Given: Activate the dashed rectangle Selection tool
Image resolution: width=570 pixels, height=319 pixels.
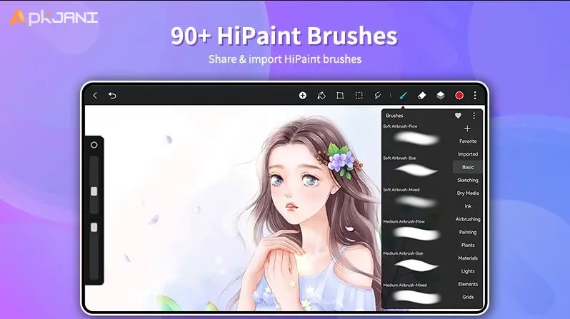Looking at the screenshot, I should pyautogui.click(x=359, y=96).
